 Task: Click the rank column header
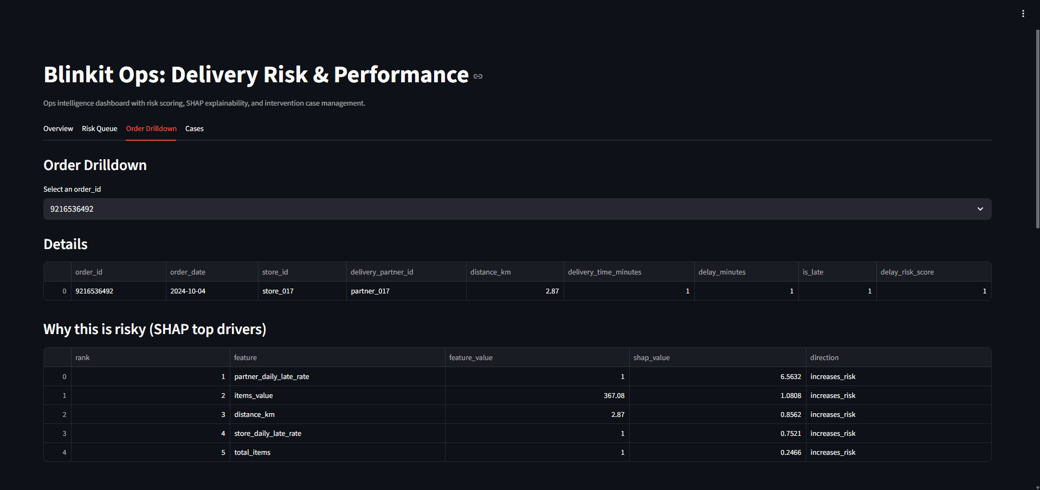[x=150, y=357]
